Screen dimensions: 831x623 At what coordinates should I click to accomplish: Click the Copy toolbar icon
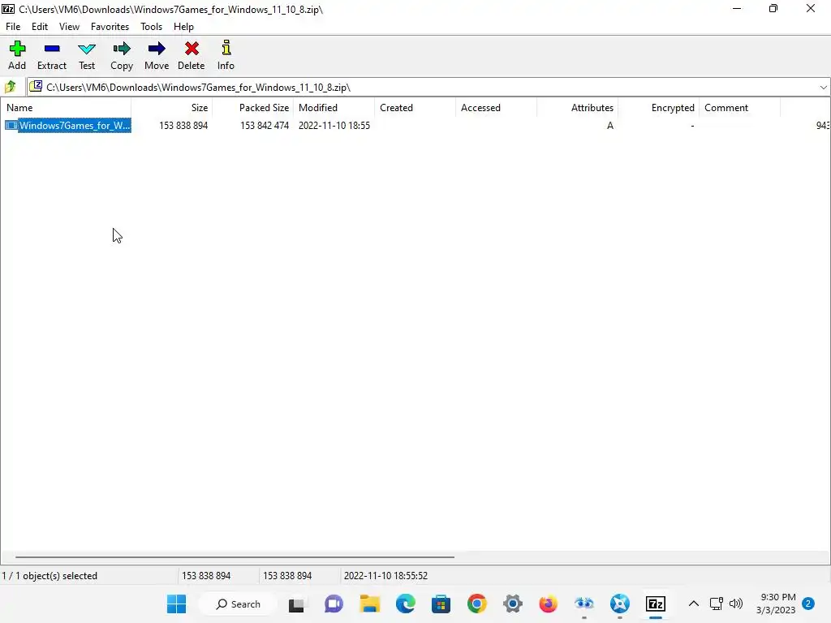122,55
